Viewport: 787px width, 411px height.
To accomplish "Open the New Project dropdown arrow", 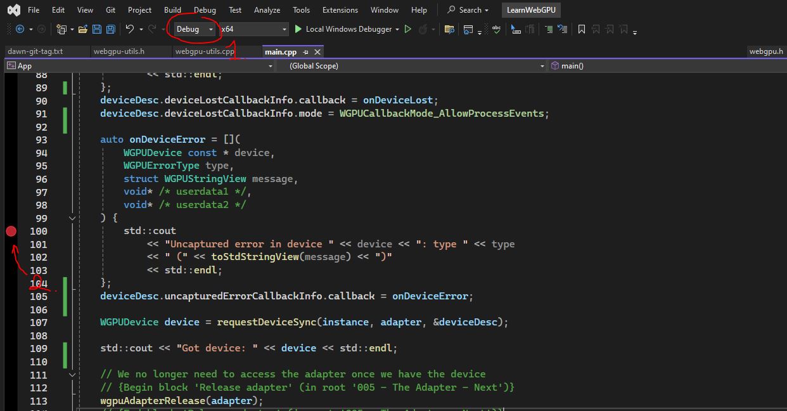I will pos(72,29).
